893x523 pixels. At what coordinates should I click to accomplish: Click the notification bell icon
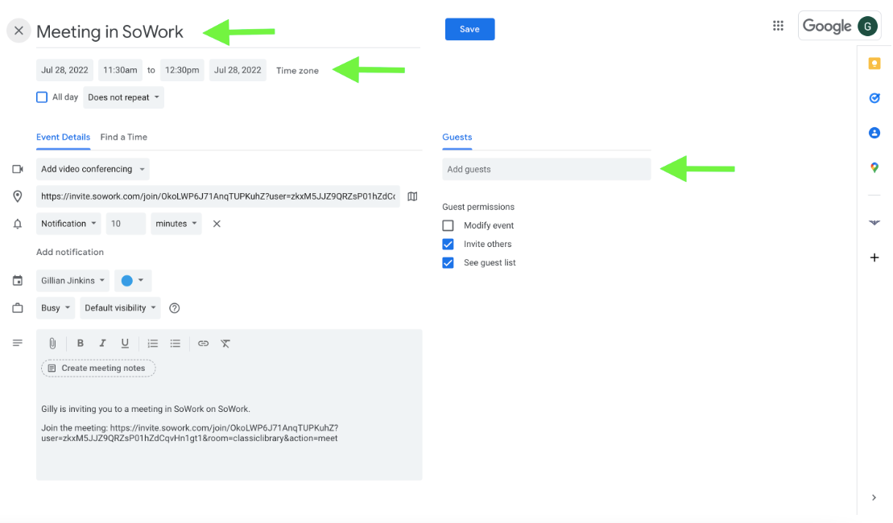(x=18, y=224)
